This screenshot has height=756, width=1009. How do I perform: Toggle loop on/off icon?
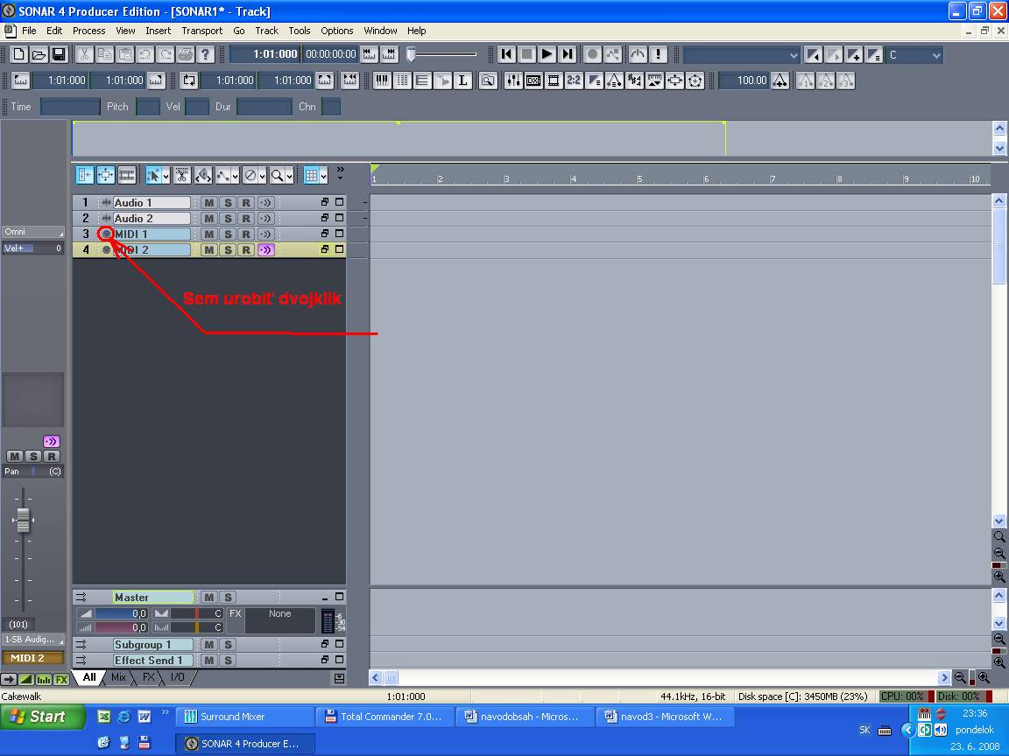coord(188,80)
